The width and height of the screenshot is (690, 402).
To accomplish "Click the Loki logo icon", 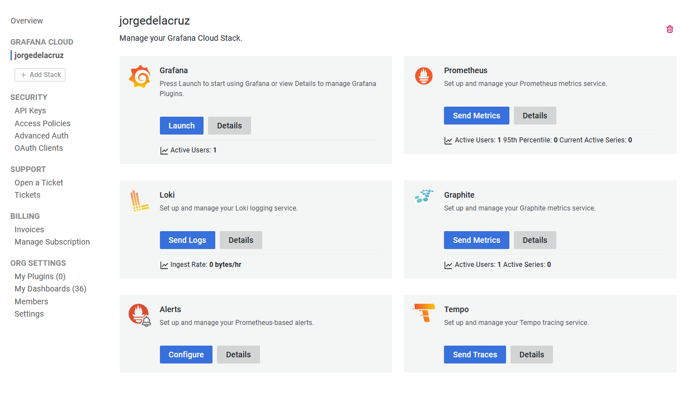I will pos(139,201).
